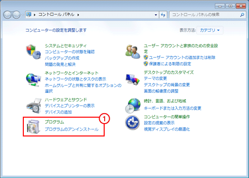Viewport: 249px width, 178px height.
Task: Open ネットワークとインターネット heading link
Action: tap(71, 73)
